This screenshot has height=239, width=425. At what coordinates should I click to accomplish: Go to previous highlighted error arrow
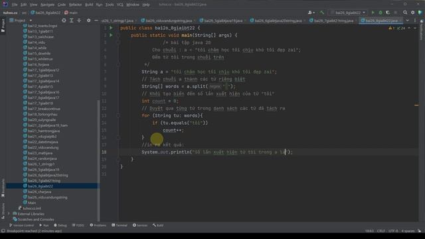[x=409, y=28]
